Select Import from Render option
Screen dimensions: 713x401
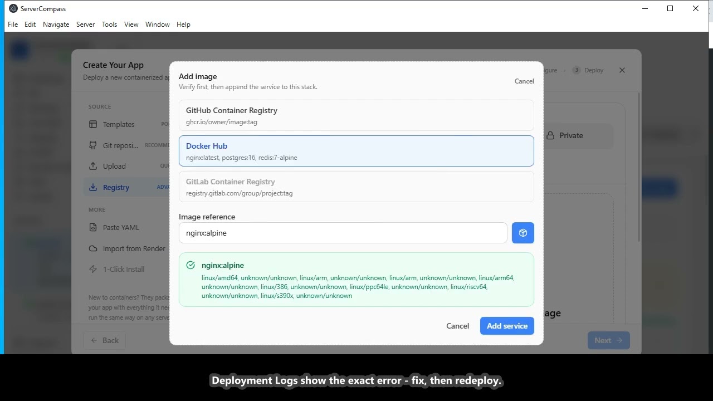pos(127,248)
